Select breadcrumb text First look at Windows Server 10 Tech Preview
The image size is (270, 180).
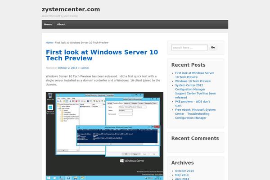(81, 43)
